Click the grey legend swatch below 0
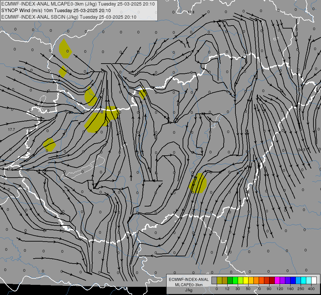The image size is (321, 295). point(214,280)
